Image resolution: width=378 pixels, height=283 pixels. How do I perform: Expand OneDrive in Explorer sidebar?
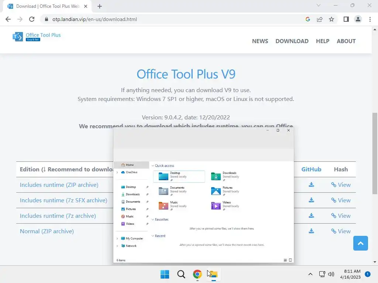click(x=117, y=172)
